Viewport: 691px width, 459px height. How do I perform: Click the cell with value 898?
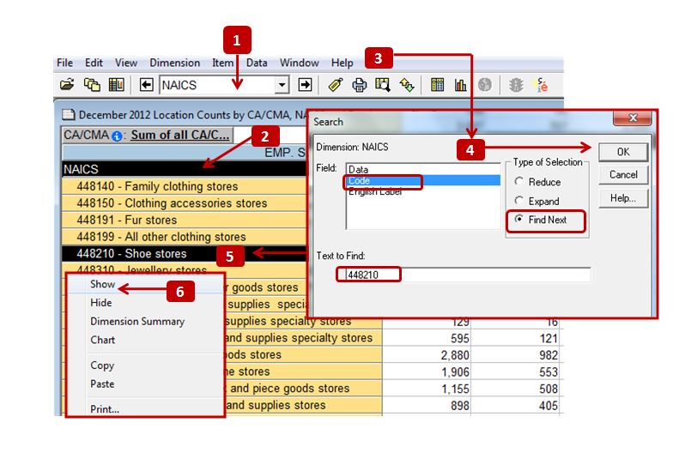click(x=427, y=405)
